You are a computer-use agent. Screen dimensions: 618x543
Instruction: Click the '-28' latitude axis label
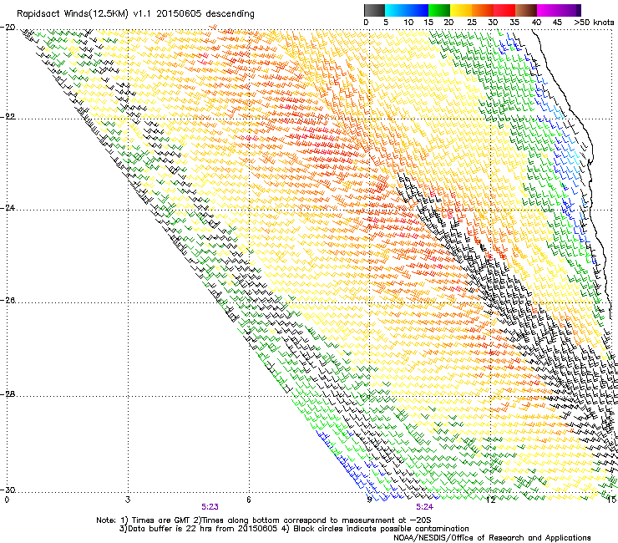[8, 394]
